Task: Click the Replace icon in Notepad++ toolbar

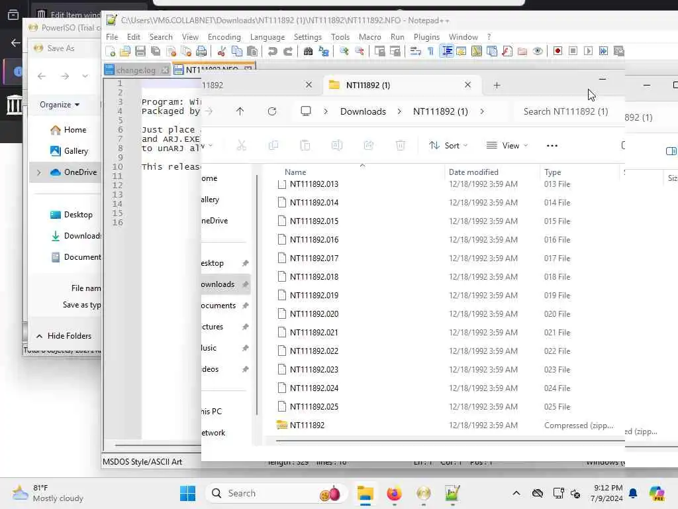Action: pyautogui.click(x=323, y=52)
